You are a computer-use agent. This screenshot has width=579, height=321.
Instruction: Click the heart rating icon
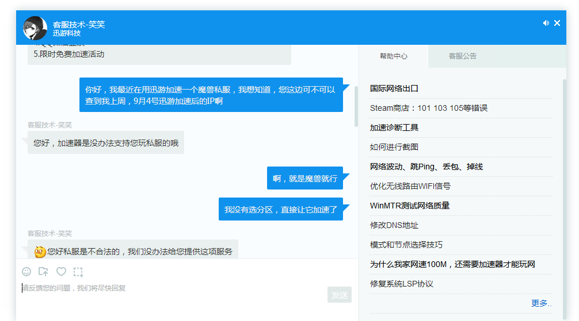(61, 272)
